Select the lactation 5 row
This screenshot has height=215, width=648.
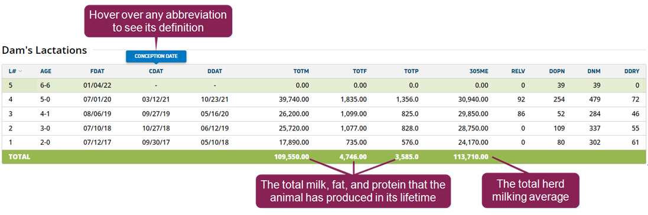coord(324,85)
